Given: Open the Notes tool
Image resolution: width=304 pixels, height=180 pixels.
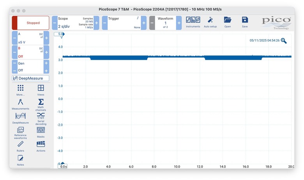Looking at the screenshot, I should 20,161.
